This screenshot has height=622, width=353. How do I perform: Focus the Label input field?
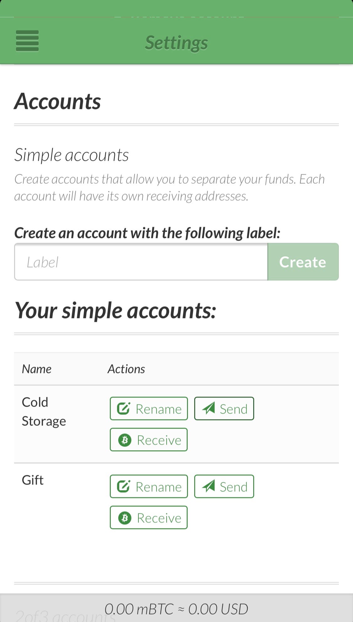click(x=141, y=262)
